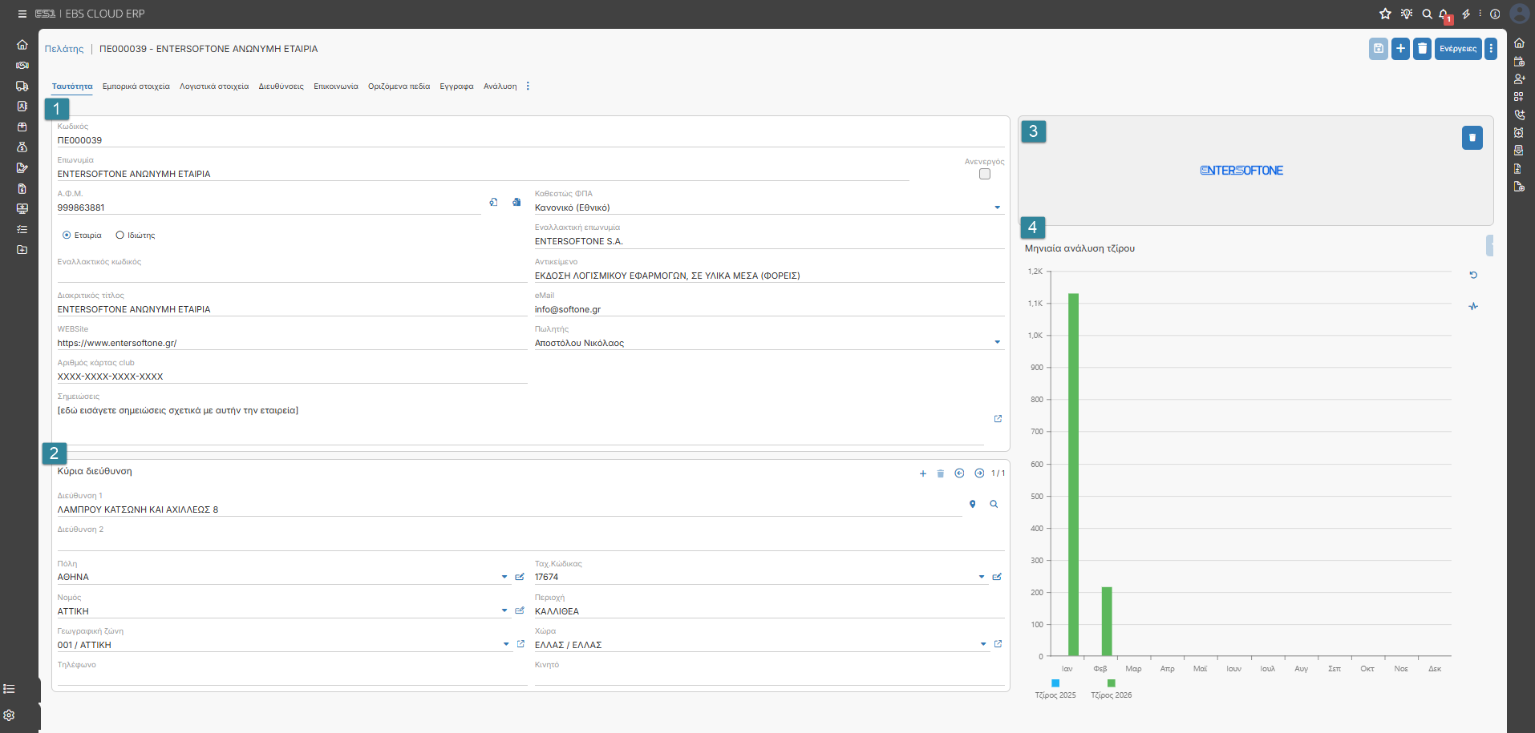Image resolution: width=1535 pixels, height=733 pixels.
Task: Create a new customer with the plus button
Action: 1400,49
